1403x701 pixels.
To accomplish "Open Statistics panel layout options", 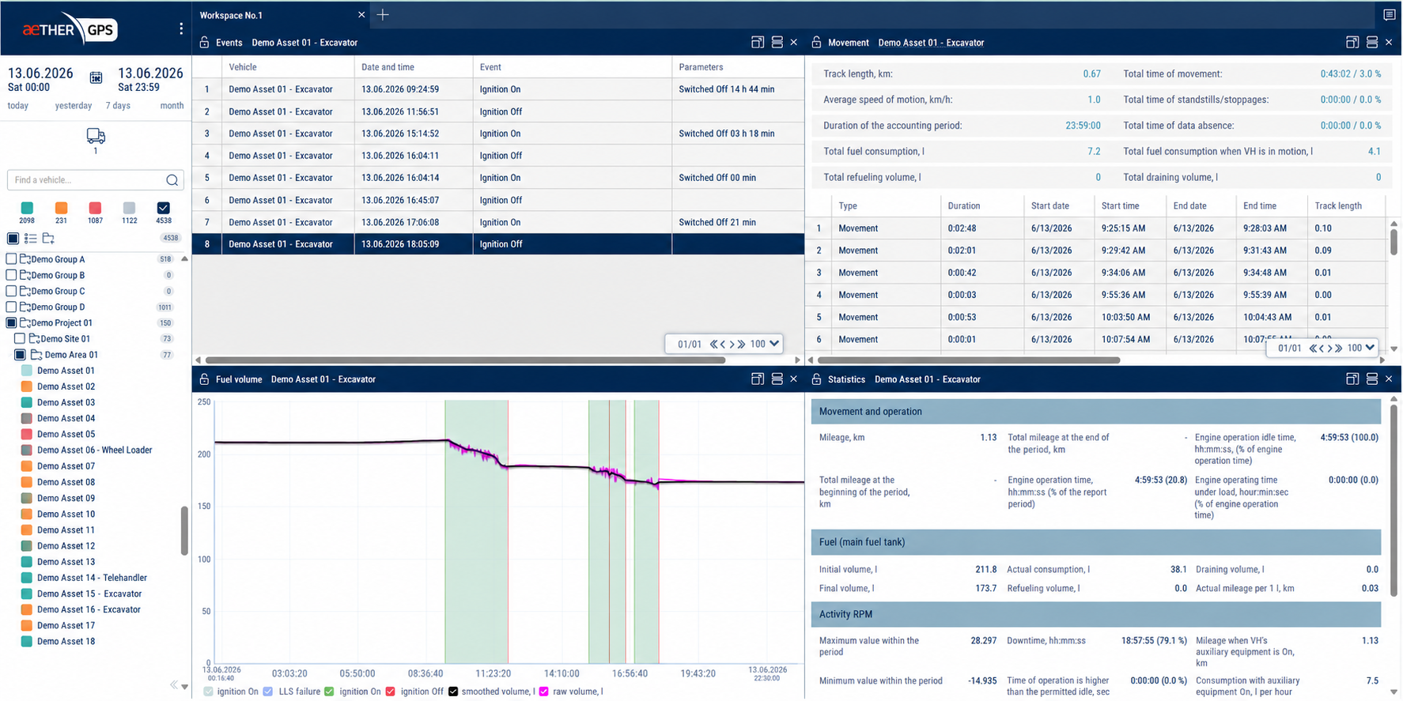I will 1372,379.
